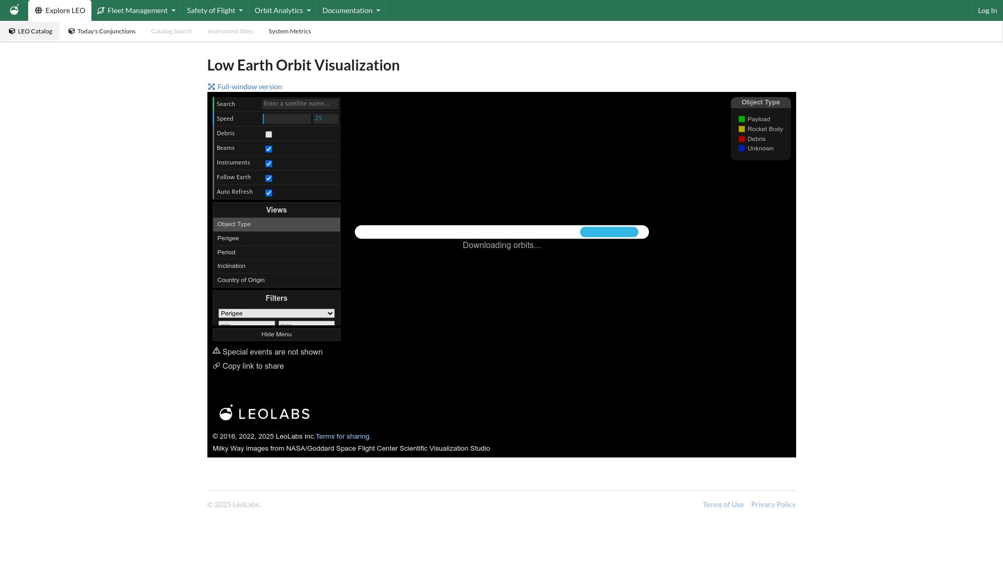The image size is (1003, 564).
Task: Expand the Orbit Analytics menu
Action: tap(283, 10)
